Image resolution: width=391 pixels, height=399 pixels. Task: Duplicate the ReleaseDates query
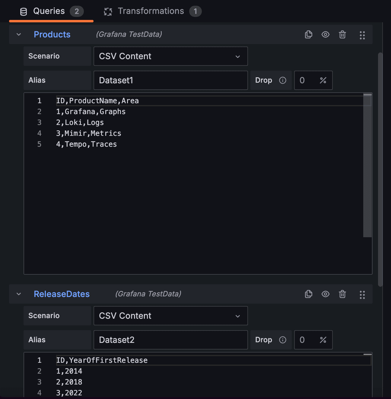pyautogui.click(x=308, y=294)
